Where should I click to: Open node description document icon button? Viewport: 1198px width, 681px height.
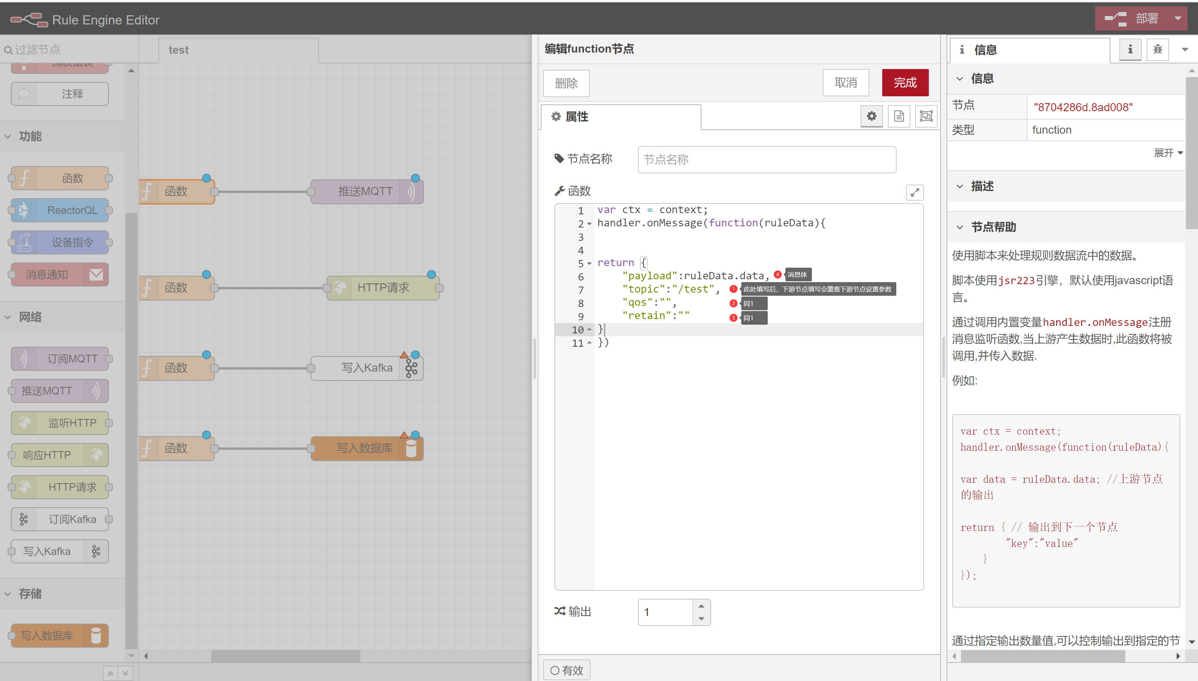coord(899,116)
